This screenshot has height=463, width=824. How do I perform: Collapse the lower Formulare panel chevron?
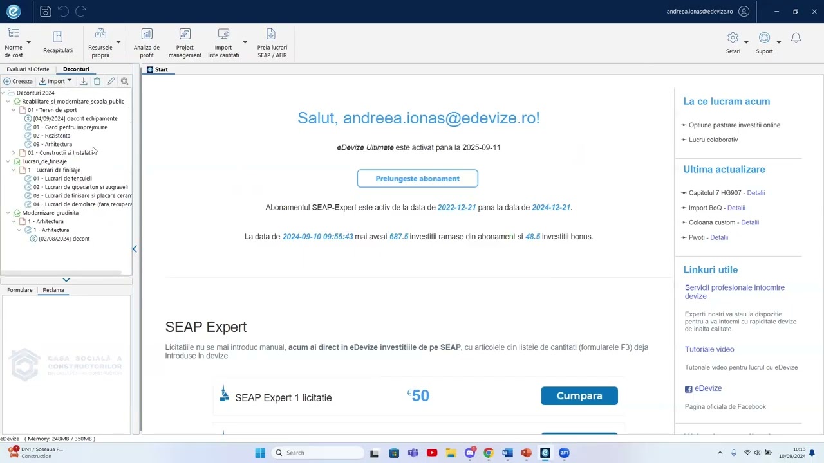(66, 280)
